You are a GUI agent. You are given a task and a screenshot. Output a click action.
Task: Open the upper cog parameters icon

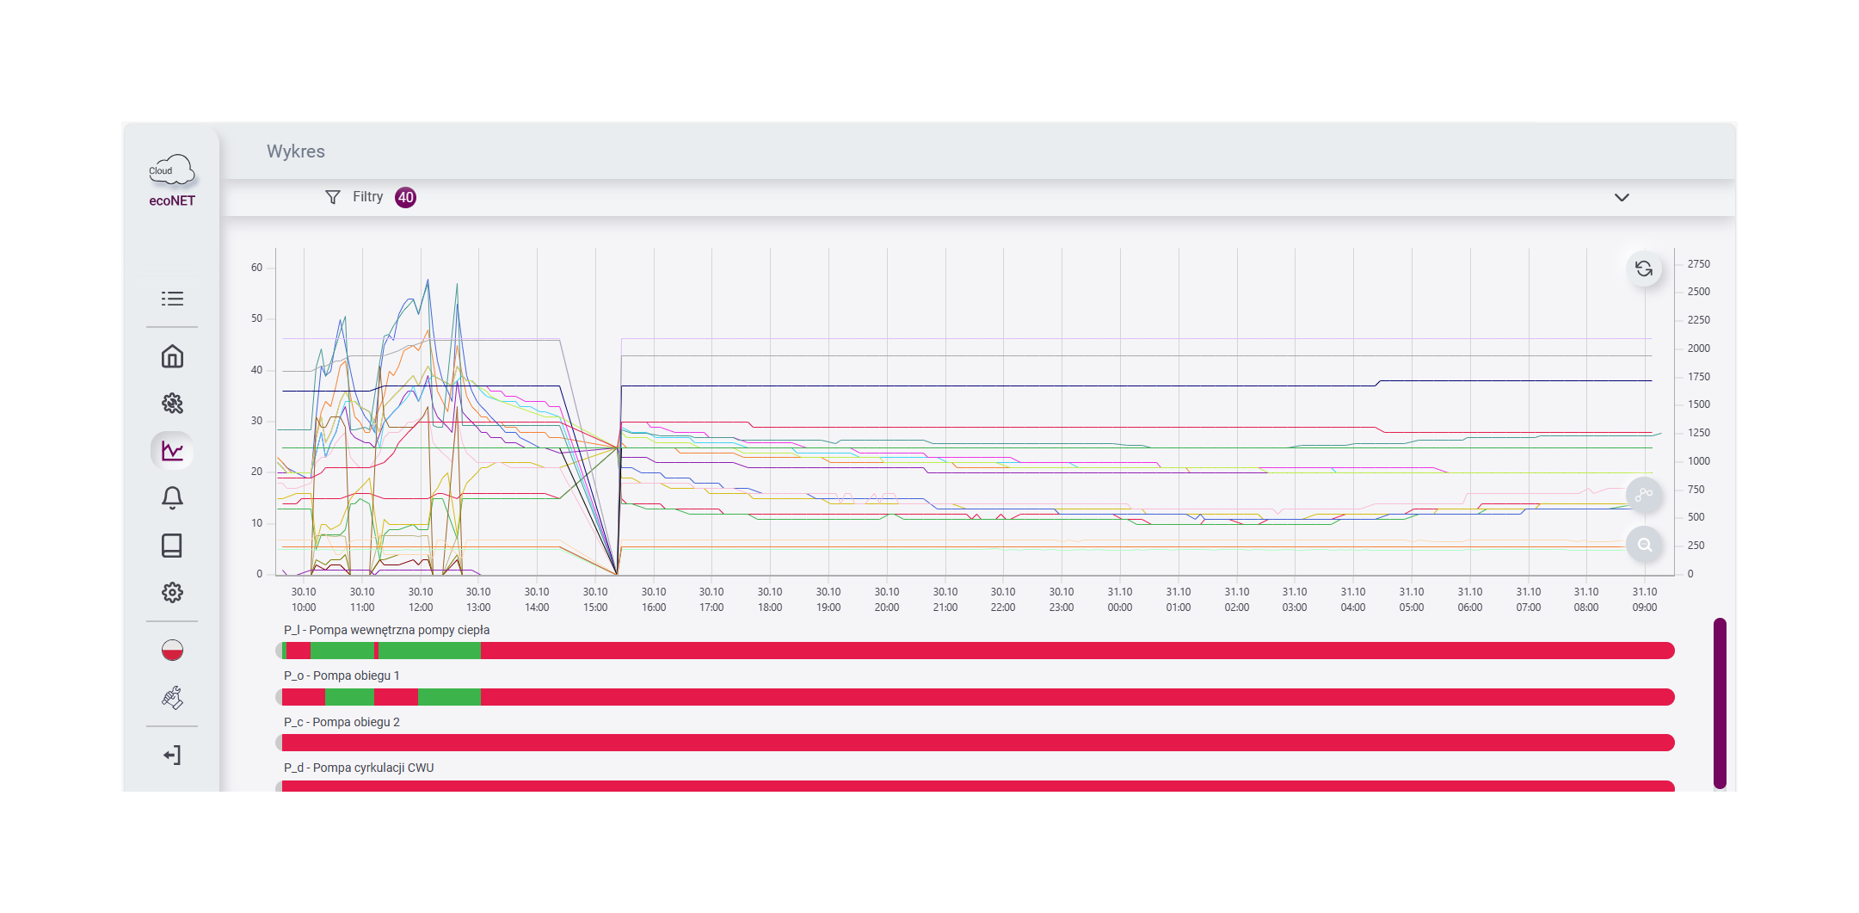(172, 404)
